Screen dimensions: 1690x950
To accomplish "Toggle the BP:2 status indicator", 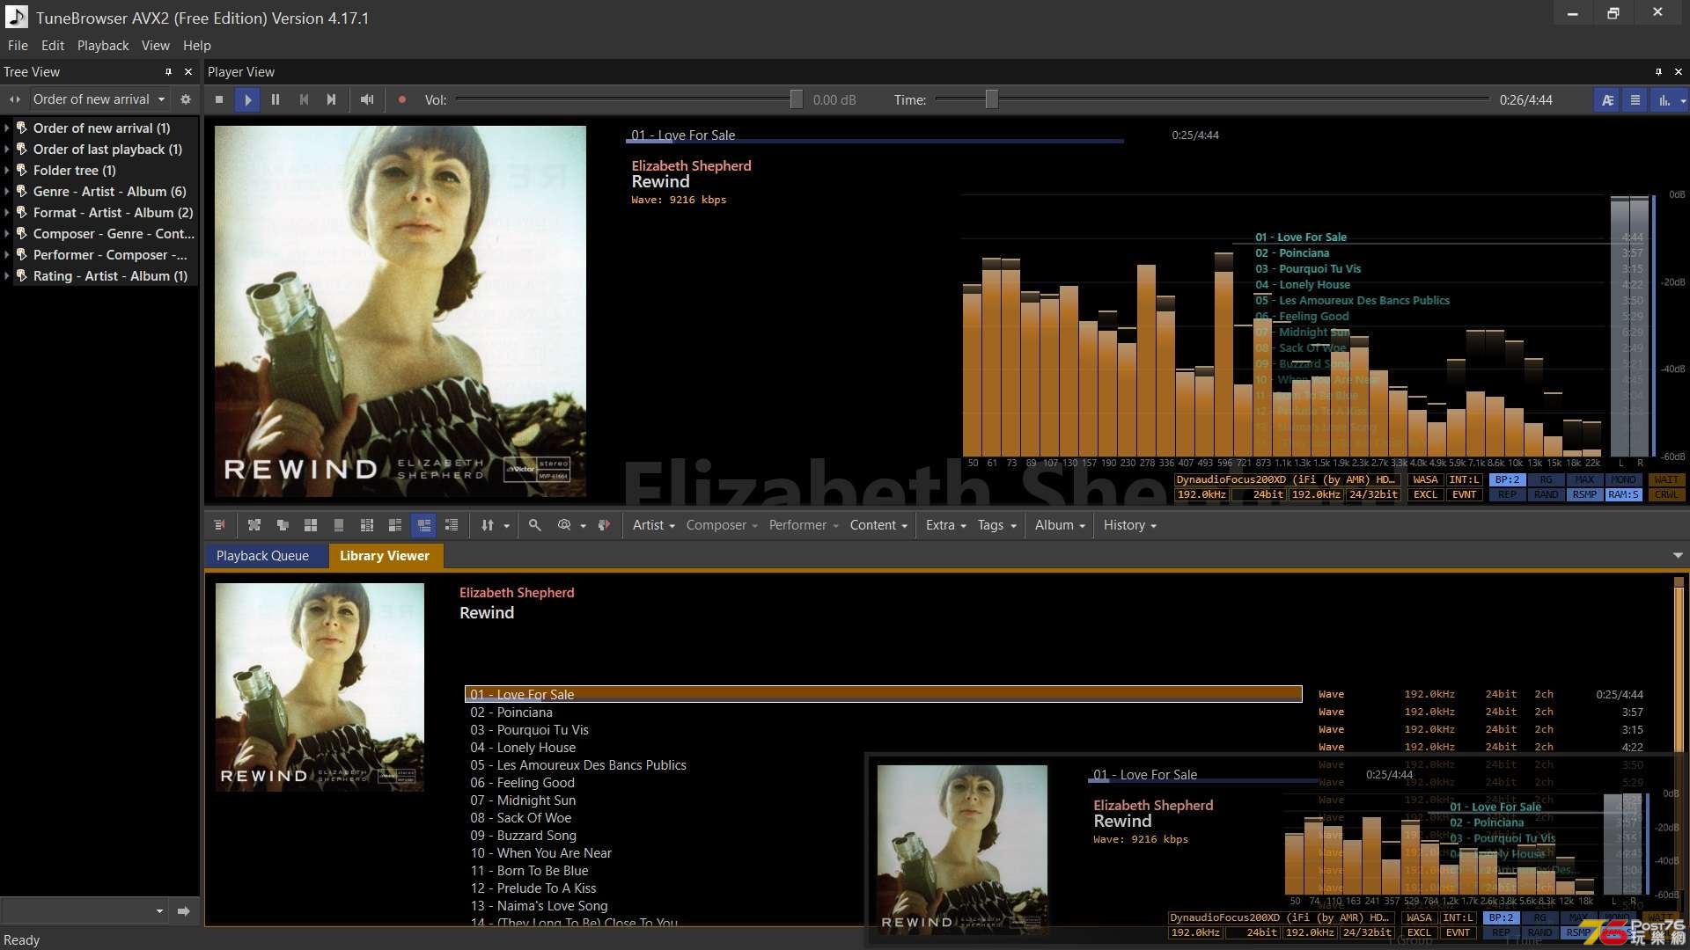I will pyautogui.click(x=1508, y=480).
